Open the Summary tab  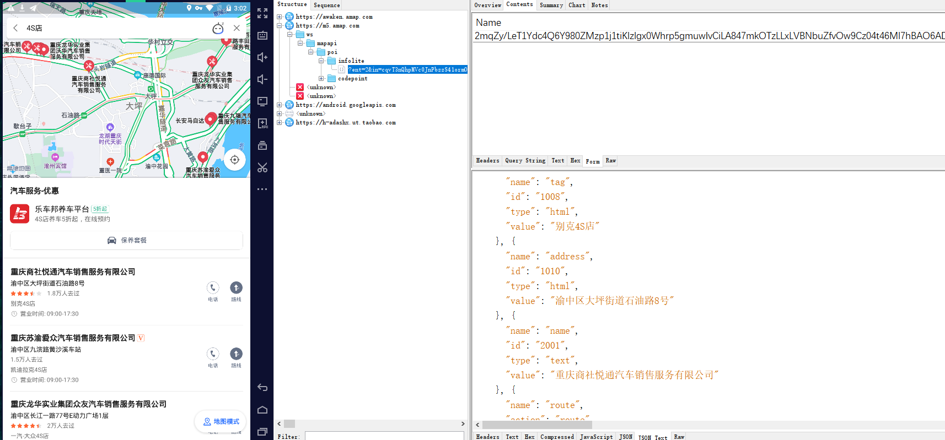click(x=551, y=5)
